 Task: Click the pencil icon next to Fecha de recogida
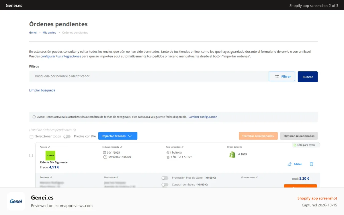click(x=121, y=147)
